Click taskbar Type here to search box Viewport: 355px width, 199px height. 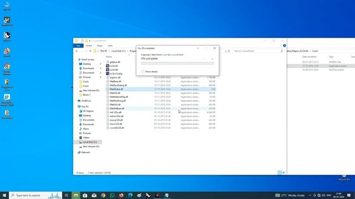pyautogui.click(x=35, y=195)
